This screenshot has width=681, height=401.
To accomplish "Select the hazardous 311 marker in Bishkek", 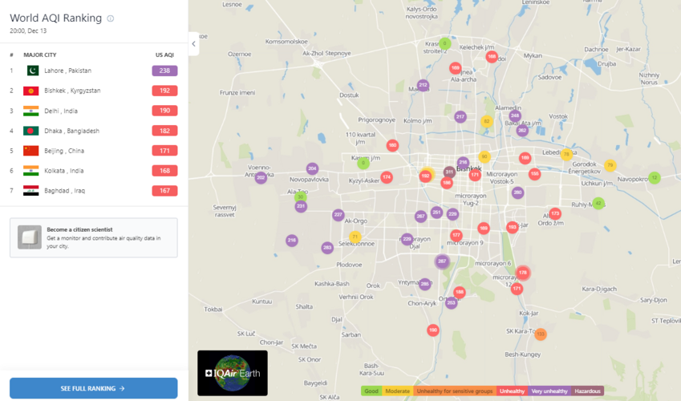I will pos(449,172).
